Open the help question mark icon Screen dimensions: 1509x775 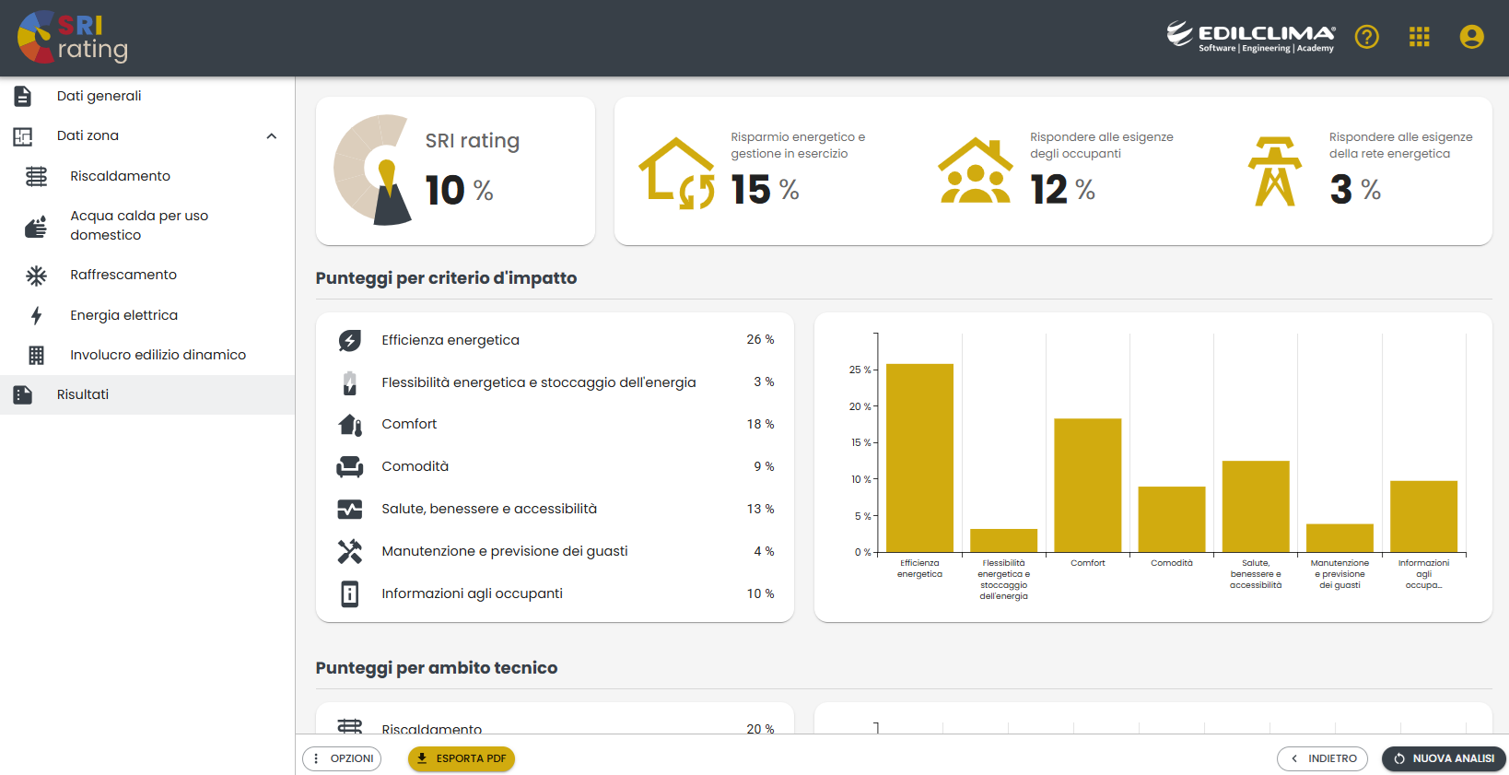click(1367, 37)
